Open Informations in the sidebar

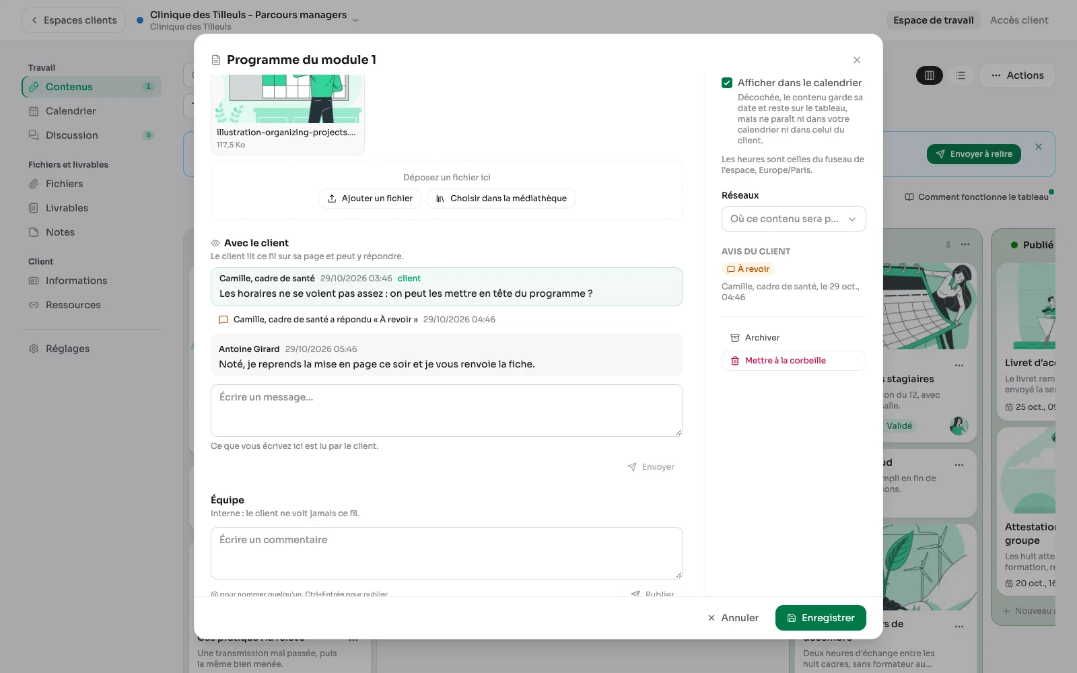(x=92, y=281)
